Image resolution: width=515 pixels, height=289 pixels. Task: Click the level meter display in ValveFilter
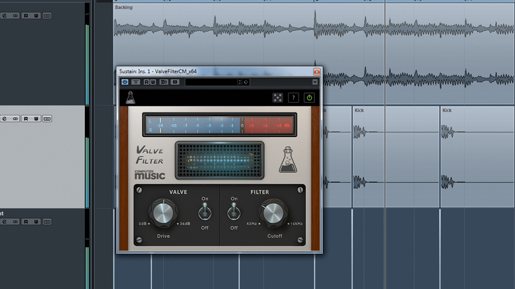coord(219,125)
